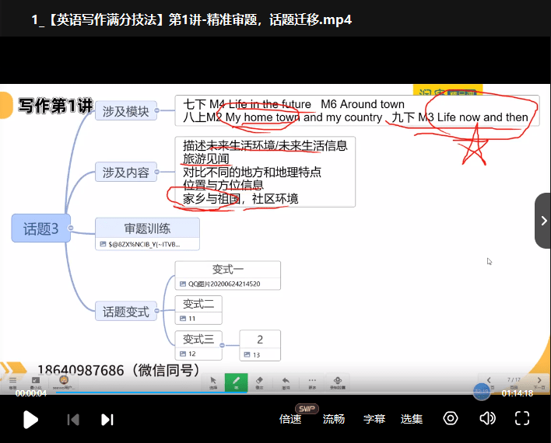Play the video
551x443 pixels.
point(30,420)
